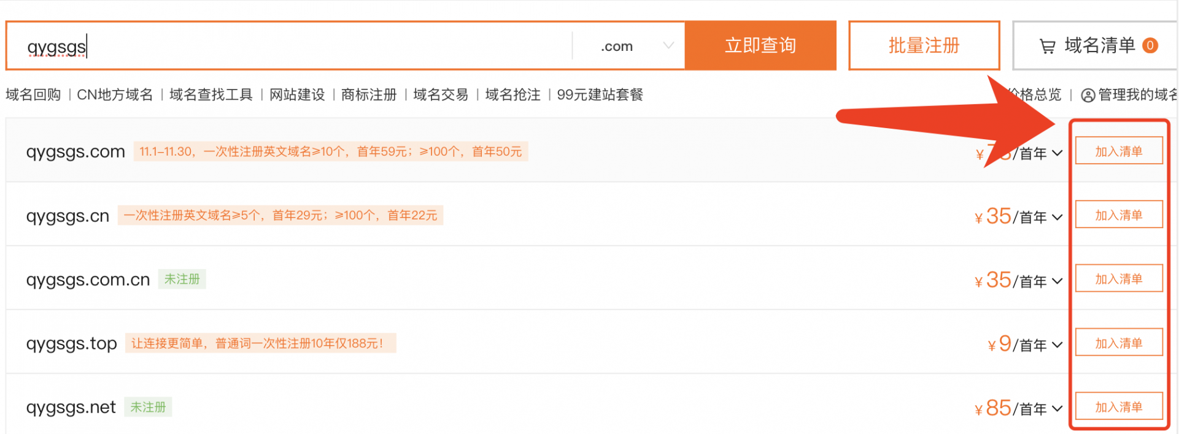Open the 域名回购 link
1179x434 pixels.
[33, 95]
